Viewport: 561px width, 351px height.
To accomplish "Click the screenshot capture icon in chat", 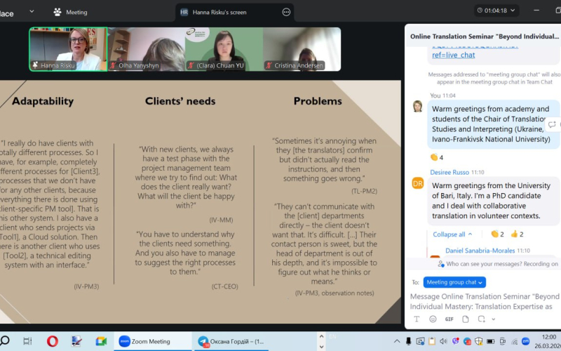I will coord(482,319).
